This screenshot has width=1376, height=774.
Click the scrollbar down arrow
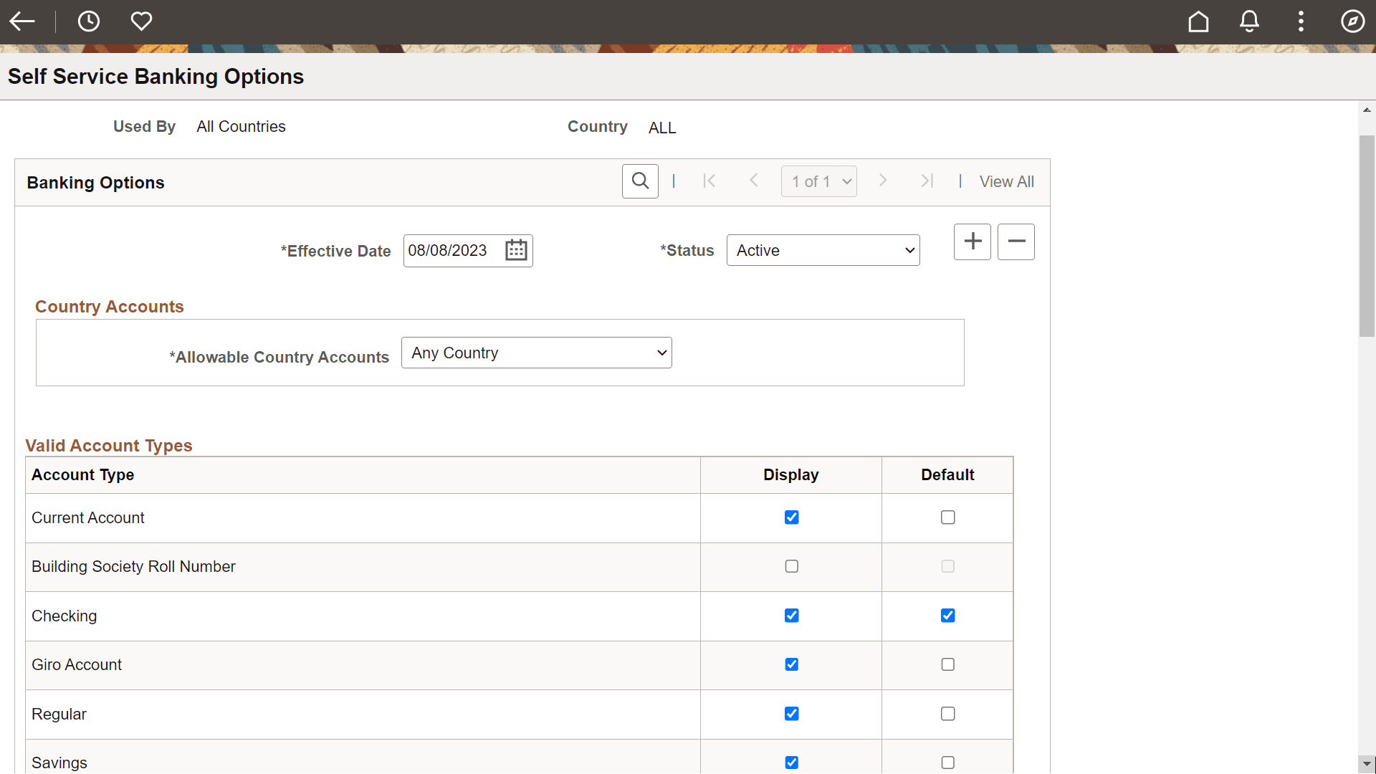1367,764
